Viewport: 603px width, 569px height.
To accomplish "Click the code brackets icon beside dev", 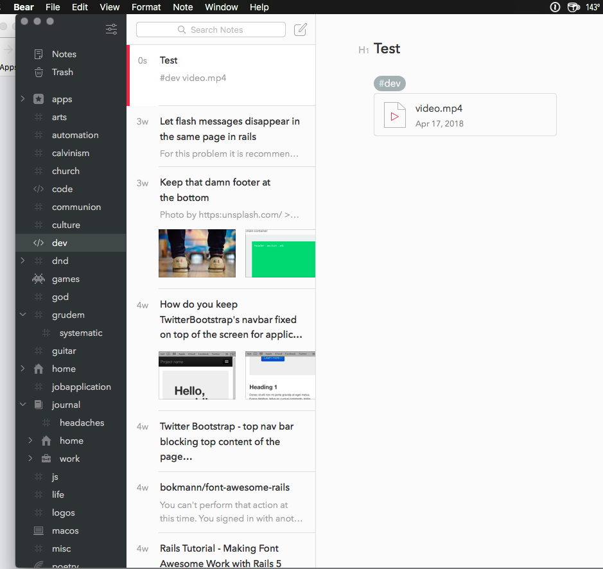I will pyautogui.click(x=39, y=243).
